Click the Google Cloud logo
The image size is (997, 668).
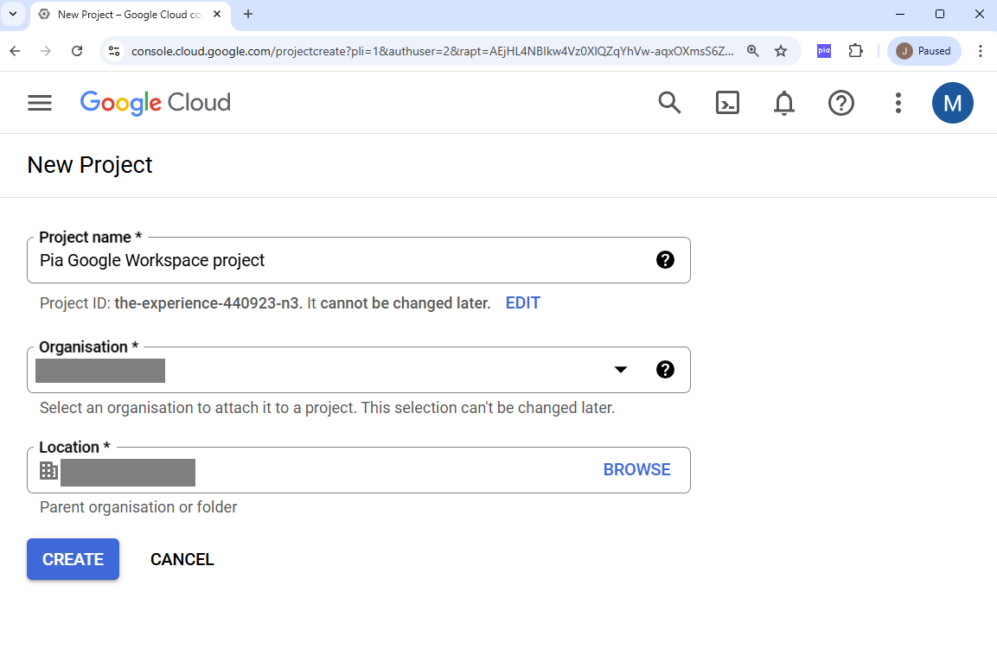coord(155,102)
